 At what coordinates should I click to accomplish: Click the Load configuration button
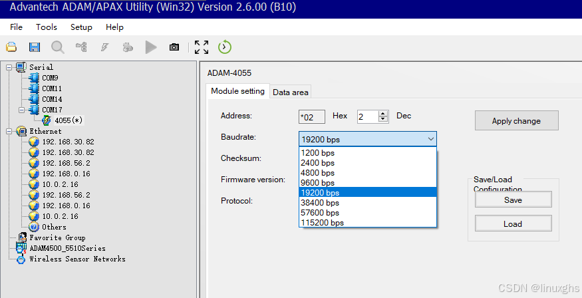click(513, 223)
